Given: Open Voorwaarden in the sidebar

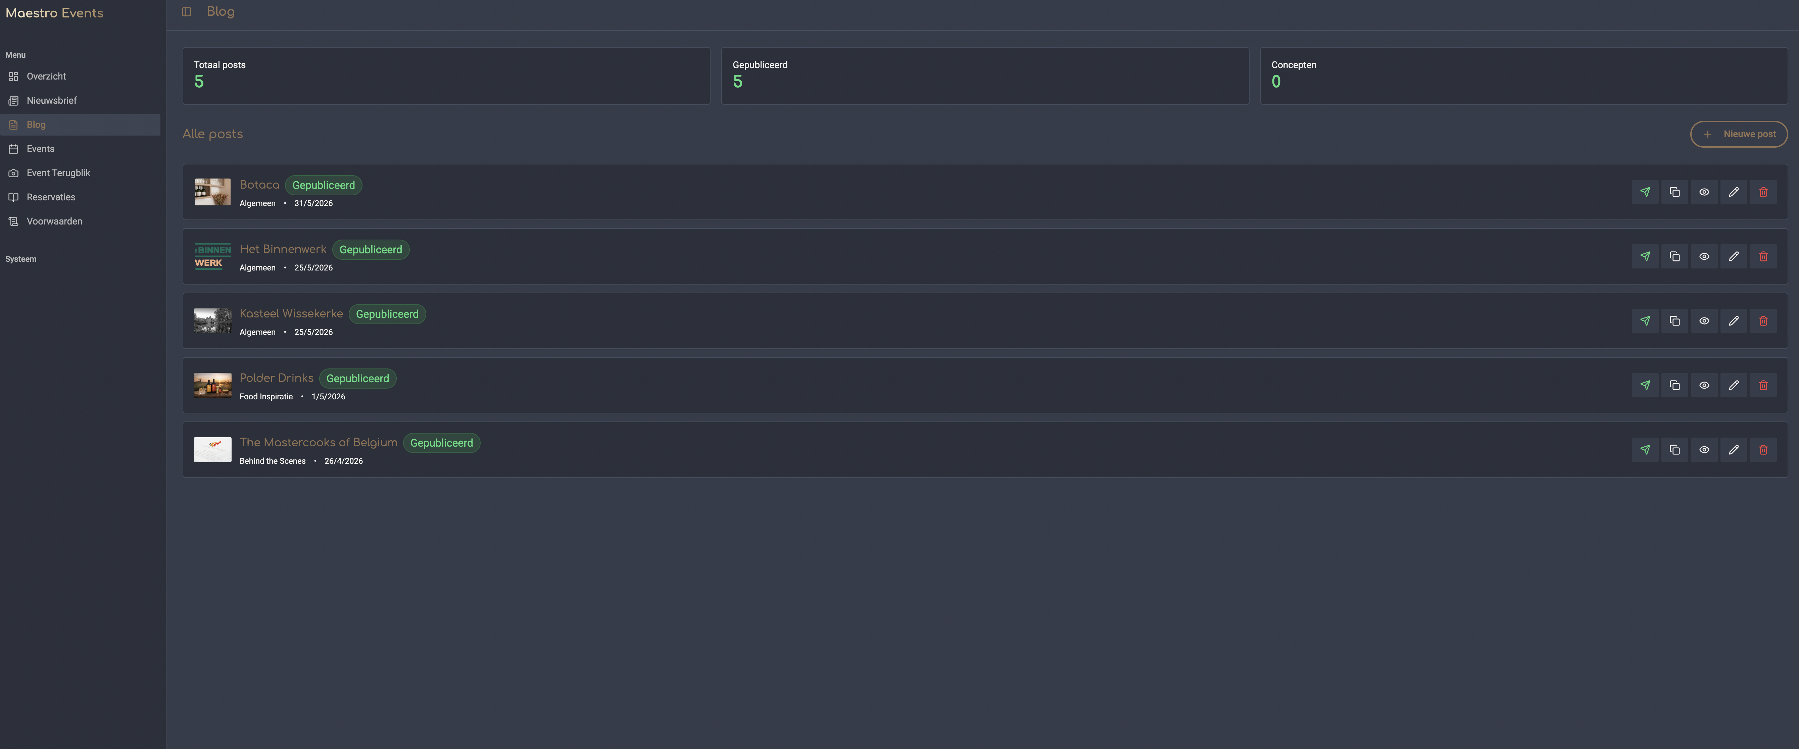Looking at the screenshot, I should pos(80,221).
